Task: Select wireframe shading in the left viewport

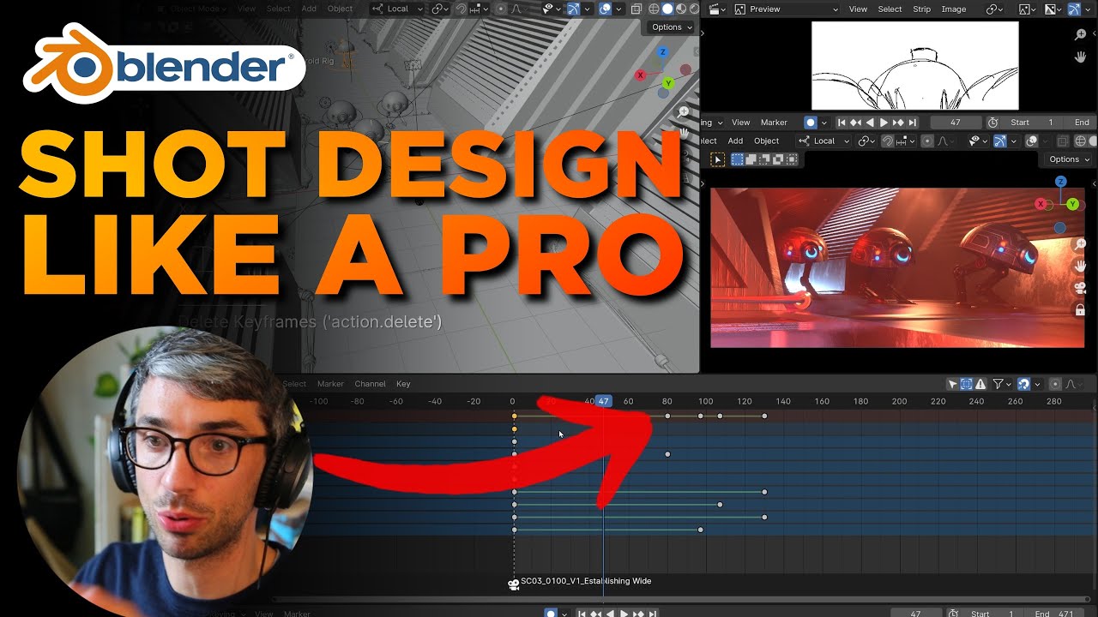Action: tap(654, 9)
